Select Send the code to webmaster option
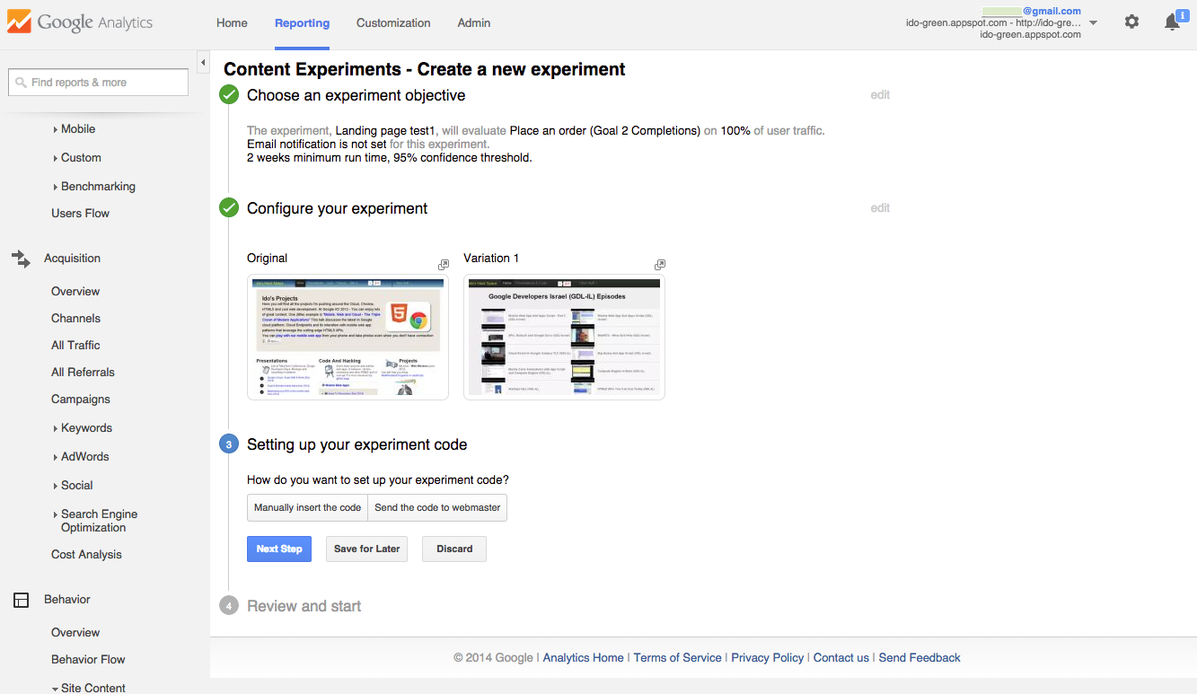 pyautogui.click(x=437, y=507)
